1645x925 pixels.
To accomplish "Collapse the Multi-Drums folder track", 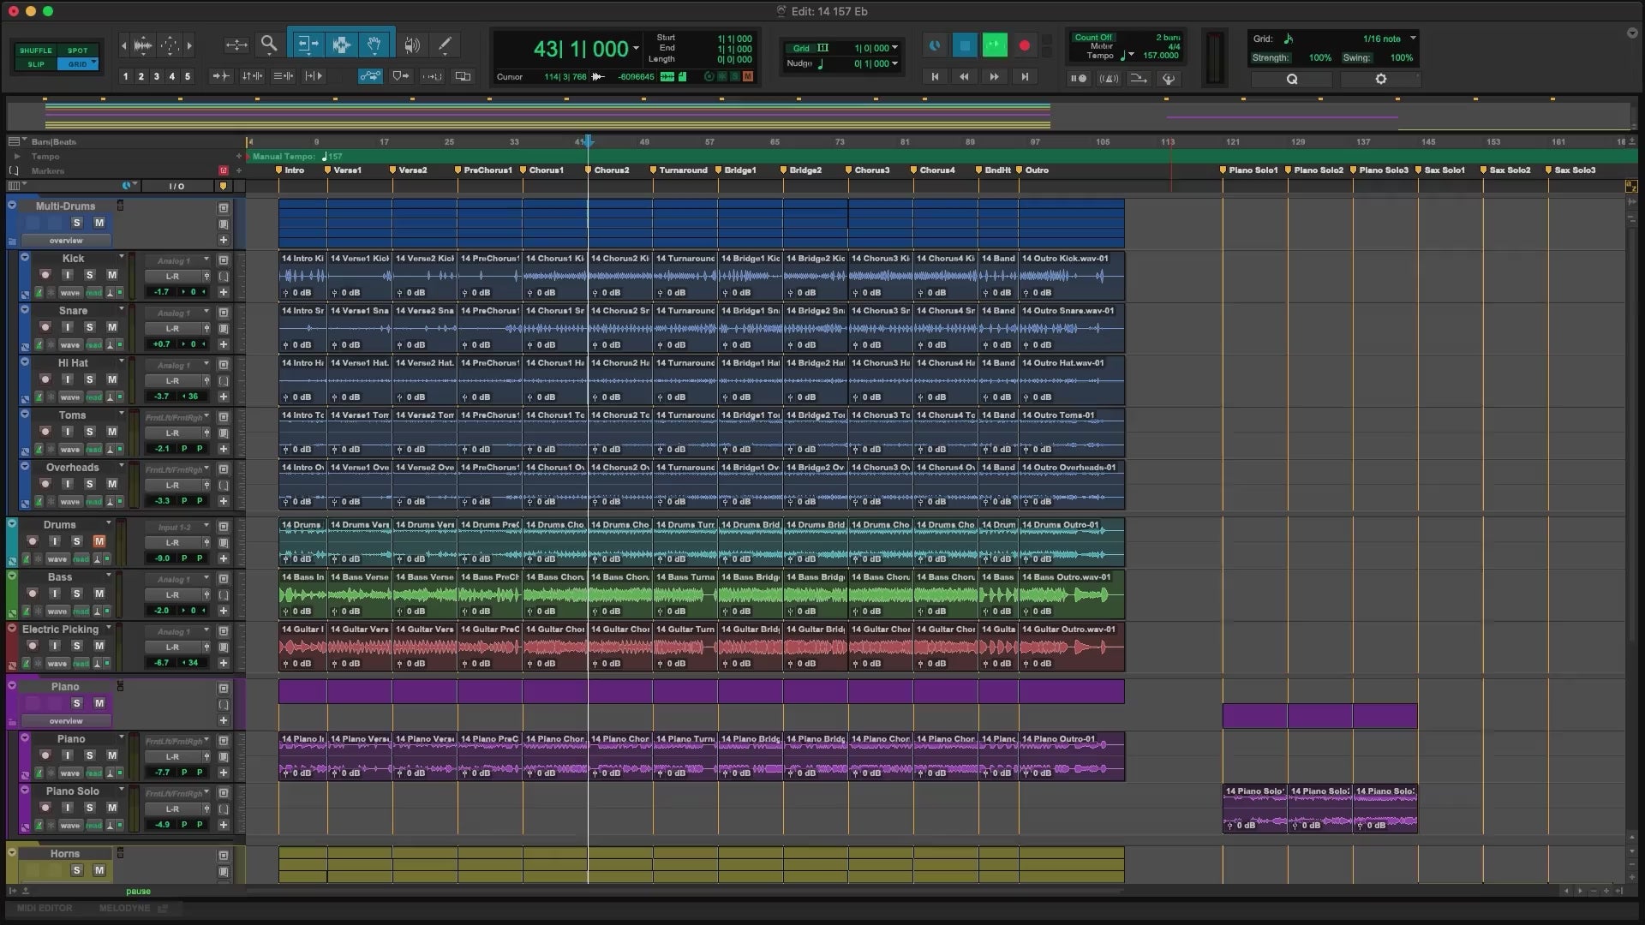I will [12, 206].
